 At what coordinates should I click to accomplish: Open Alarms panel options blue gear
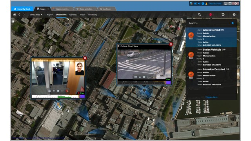[x=233, y=23]
